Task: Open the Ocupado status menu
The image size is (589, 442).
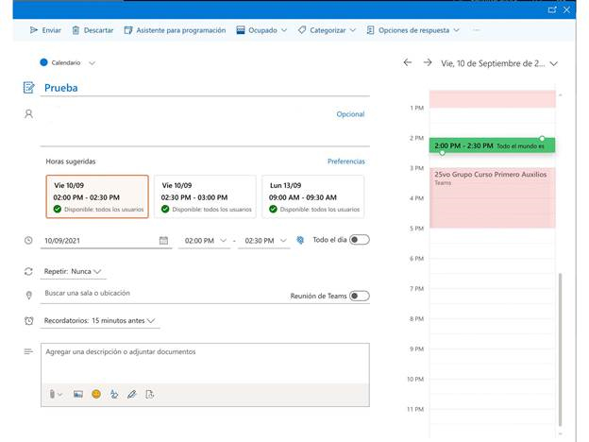Action: click(x=261, y=30)
